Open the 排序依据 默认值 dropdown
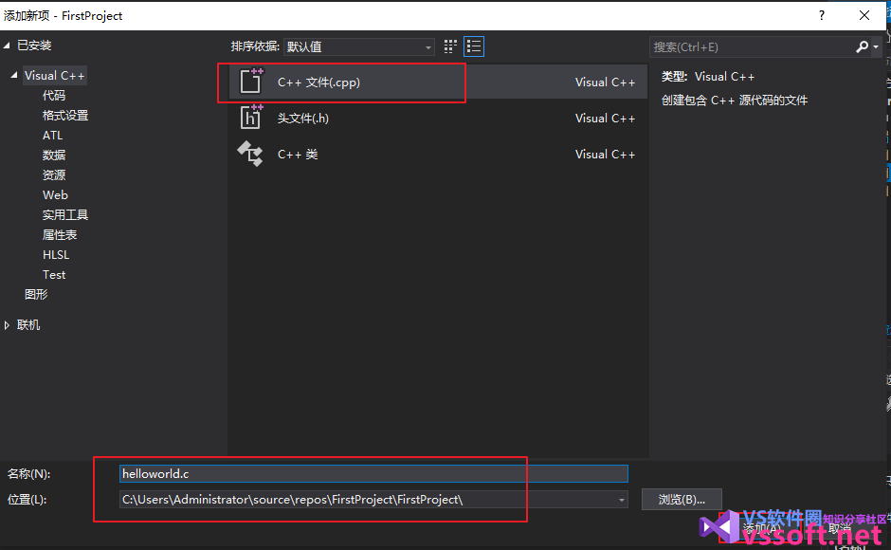This screenshot has width=891, height=550. (359, 46)
